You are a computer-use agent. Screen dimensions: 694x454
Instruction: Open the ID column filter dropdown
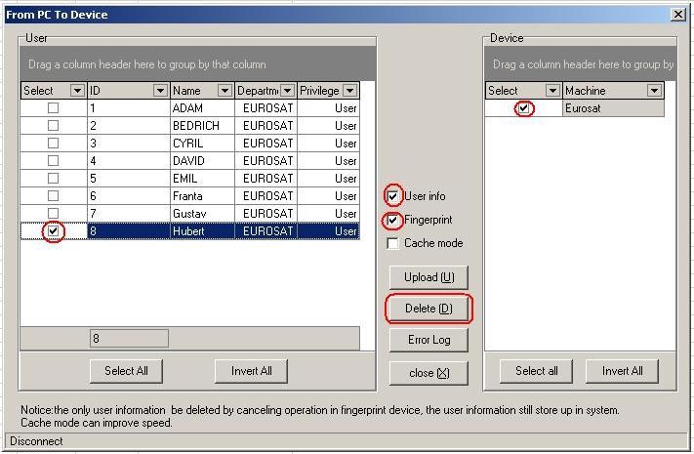[160, 91]
